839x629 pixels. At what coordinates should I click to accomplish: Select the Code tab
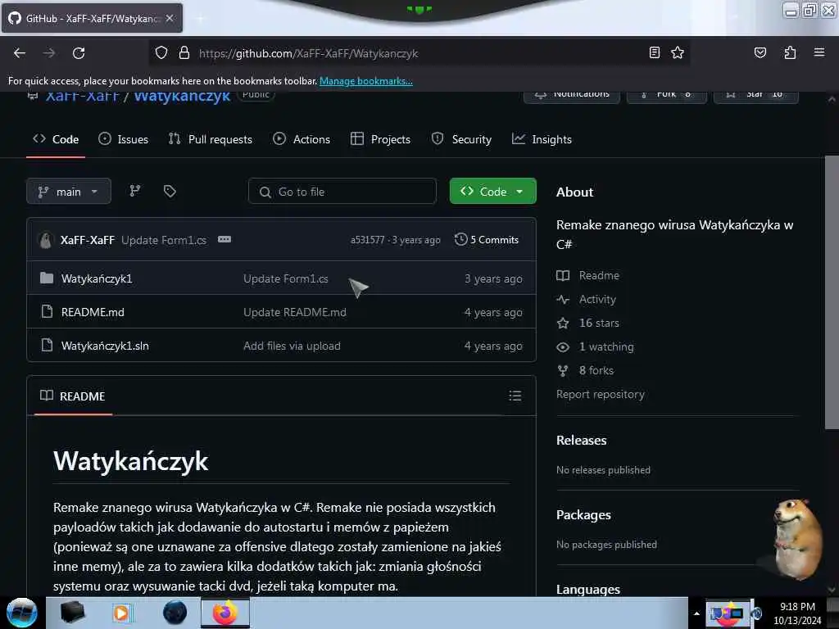click(x=56, y=139)
